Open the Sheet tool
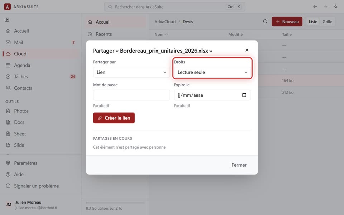This screenshot has height=215, width=344. pyautogui.click(x=41, y=134)
